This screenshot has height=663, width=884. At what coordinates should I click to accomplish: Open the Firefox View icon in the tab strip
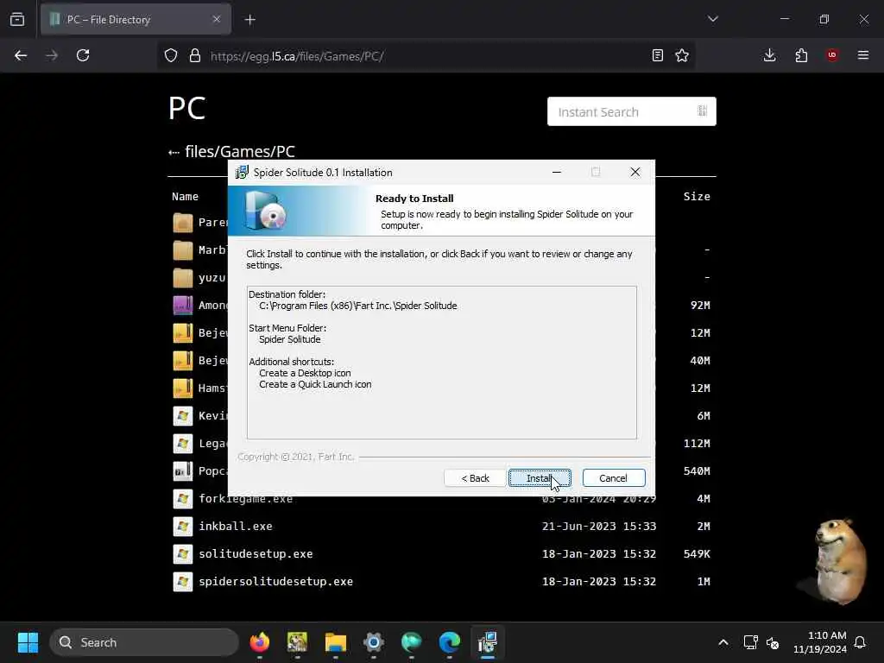click(x=17, y=20)
